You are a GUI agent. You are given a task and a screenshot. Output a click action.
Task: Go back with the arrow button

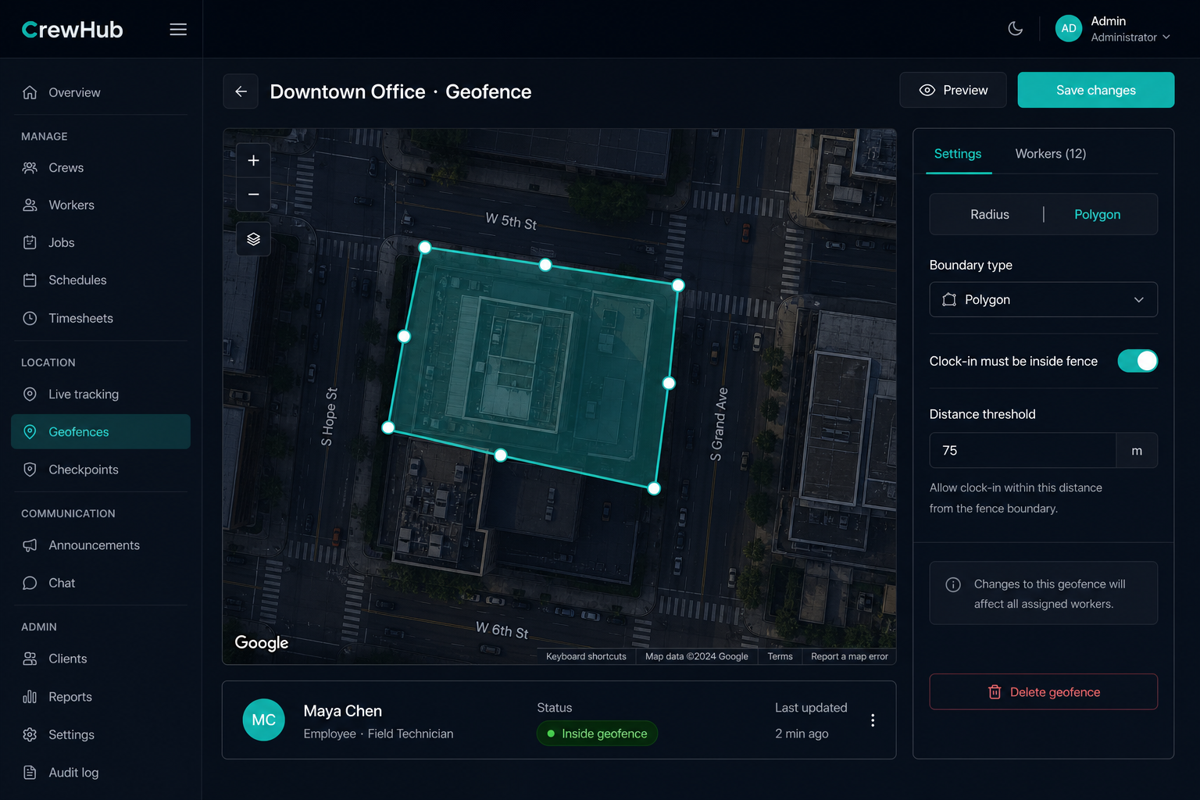click(241, 91)
